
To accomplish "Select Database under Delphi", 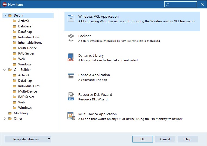I will pyautogui.click(x=25, y=26).
